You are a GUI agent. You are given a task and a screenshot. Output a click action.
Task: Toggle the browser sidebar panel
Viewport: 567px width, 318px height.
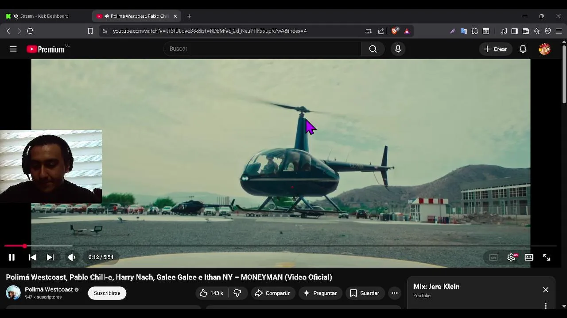[514, 31]
